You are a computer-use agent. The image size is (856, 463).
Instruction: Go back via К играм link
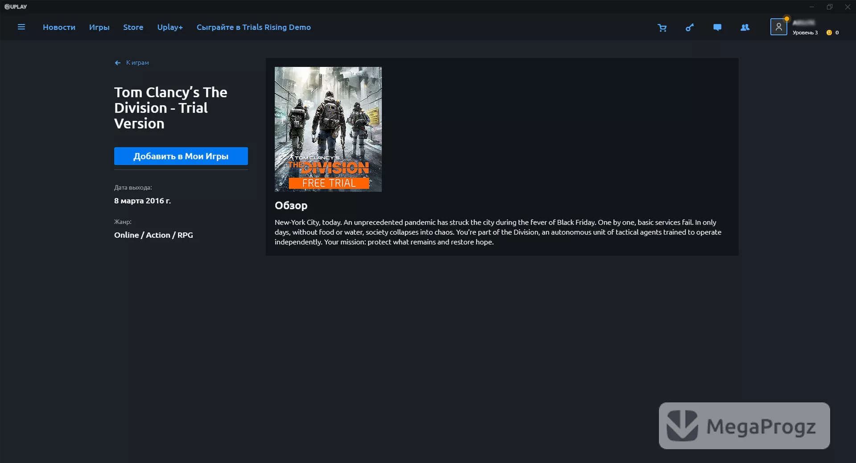[132, 63]
